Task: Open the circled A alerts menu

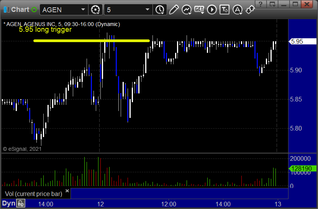Action: 238,10
